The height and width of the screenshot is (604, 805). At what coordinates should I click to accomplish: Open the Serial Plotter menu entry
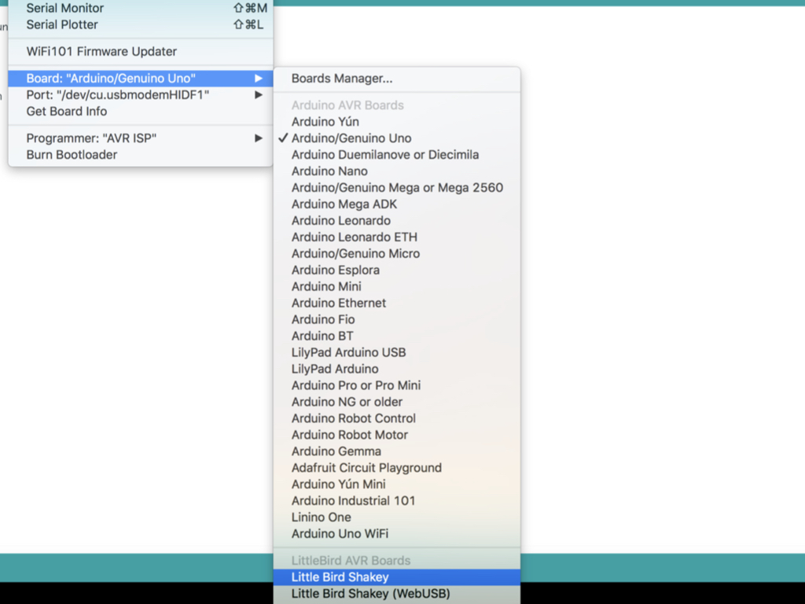[140, 24]
